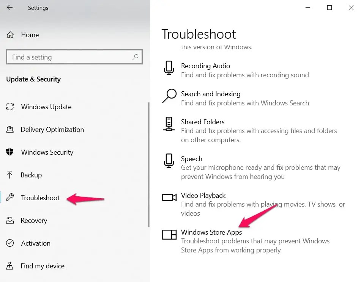The width and height of the screenshot is (361, 282).
Task: Click the Search and Indexing magnifier icon
Action: coord(169,96)
